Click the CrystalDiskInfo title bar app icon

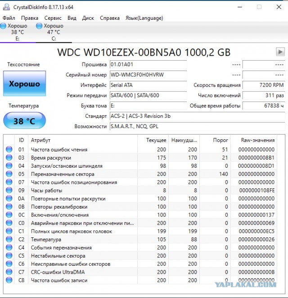pyautogui.click(x=6, y=7)
